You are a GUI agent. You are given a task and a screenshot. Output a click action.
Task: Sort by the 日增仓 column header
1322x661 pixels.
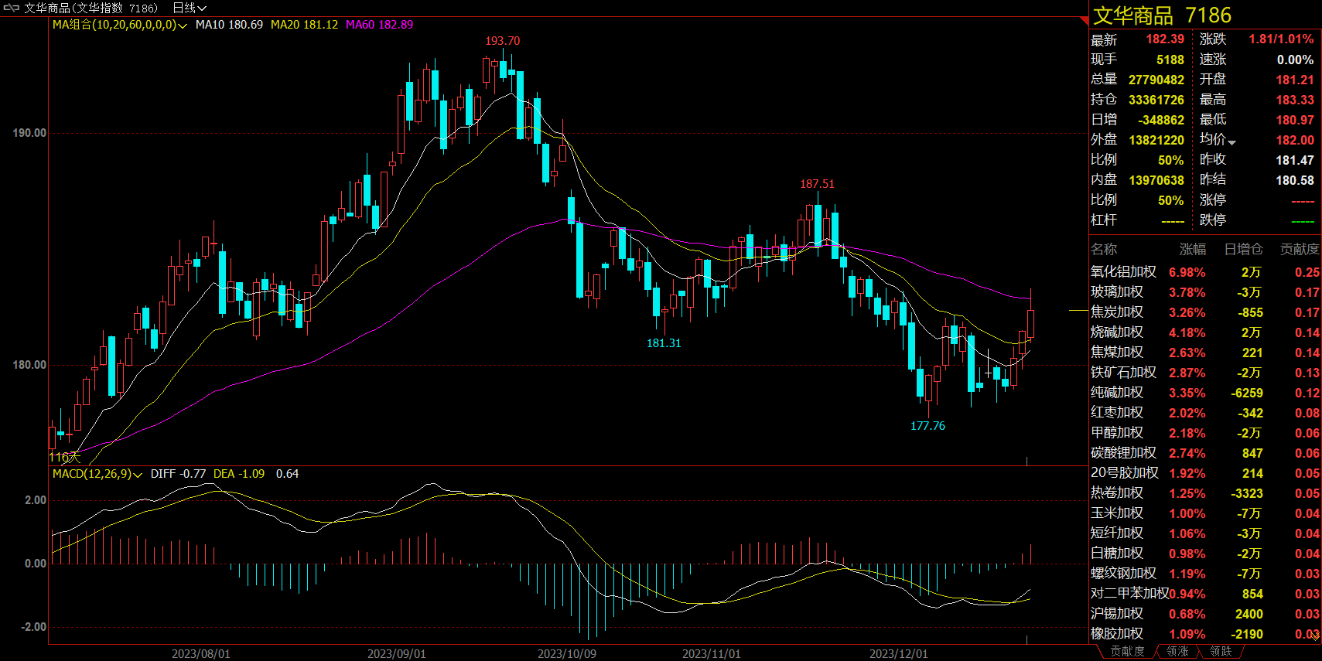coord(1243,249)
